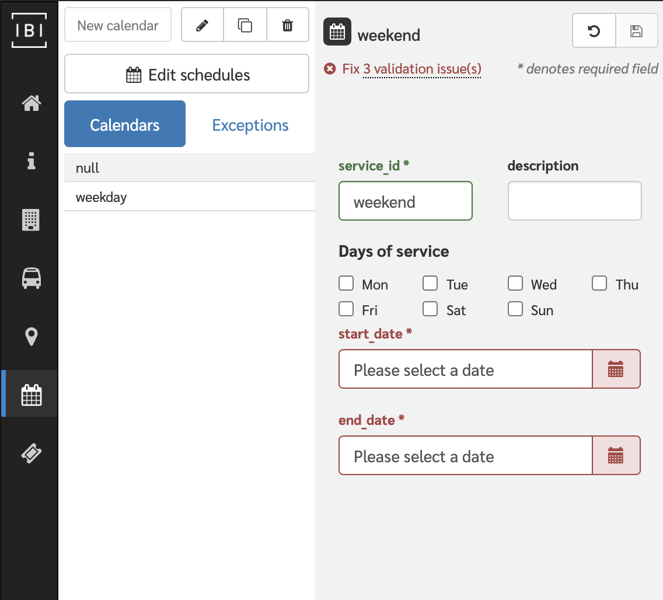The height and width of the screenshot is (600, 663).
Task: Save calendar with the floppy disk icon
Action: click(x=636, y=31)
